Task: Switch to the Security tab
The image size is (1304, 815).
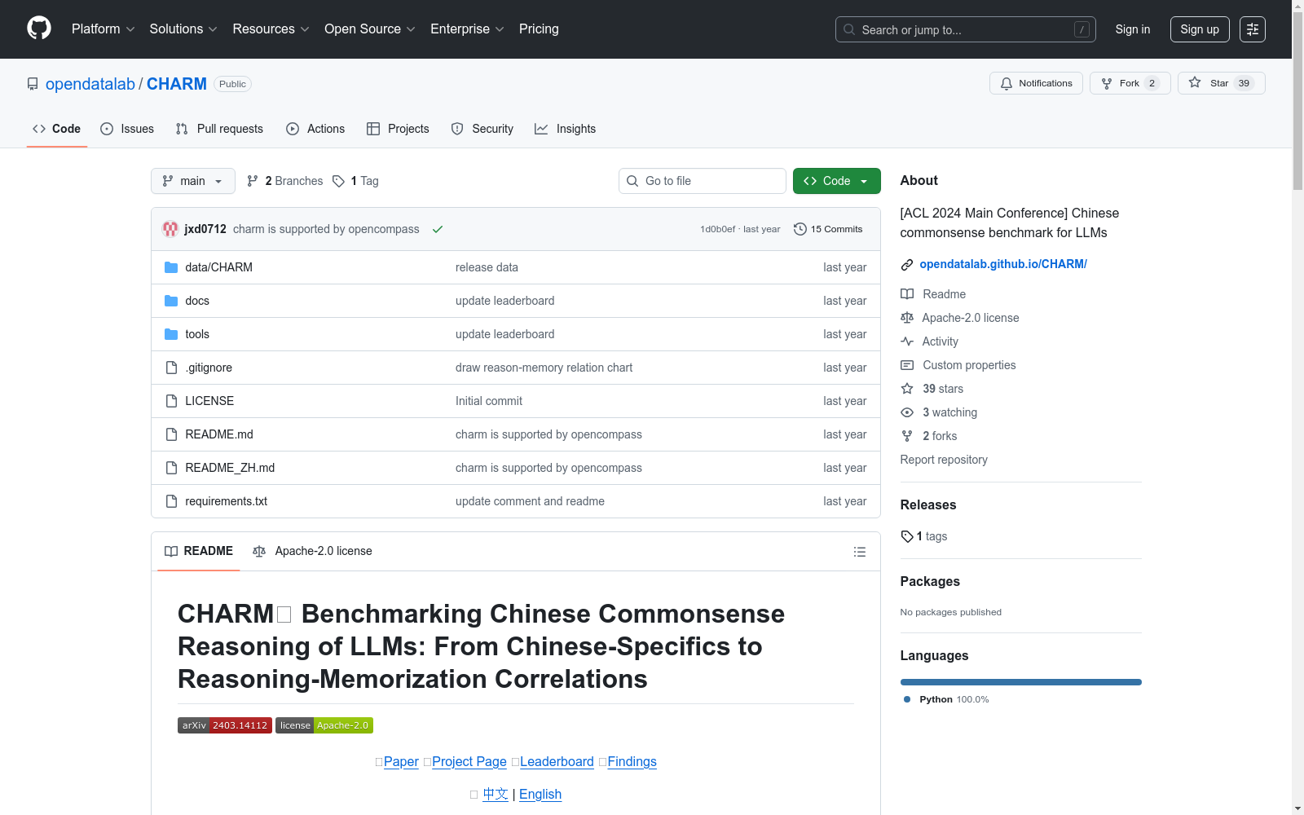Action: pyautogui.click(x=482, y=129)
